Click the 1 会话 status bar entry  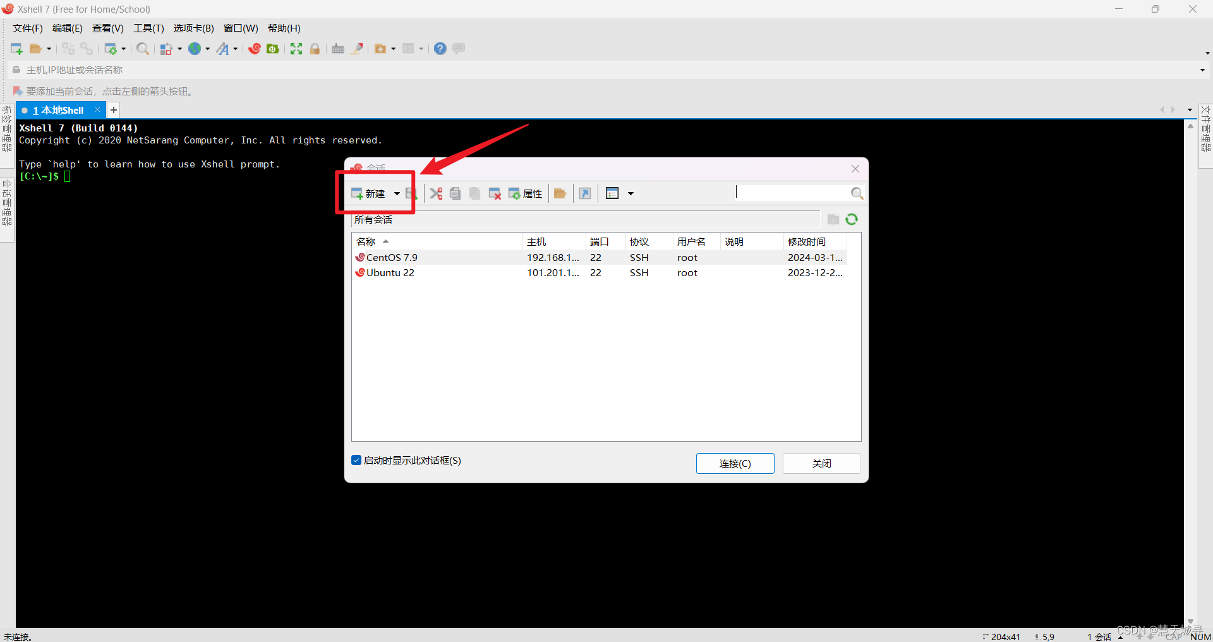pos(1099,636)
